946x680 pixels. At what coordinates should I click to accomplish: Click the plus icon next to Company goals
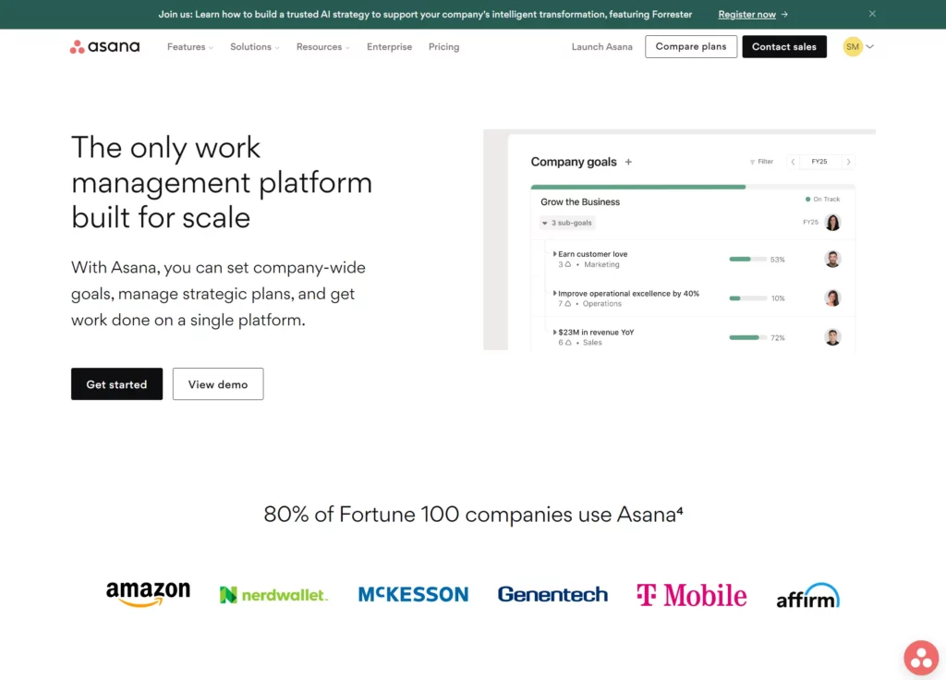point(629,162)
